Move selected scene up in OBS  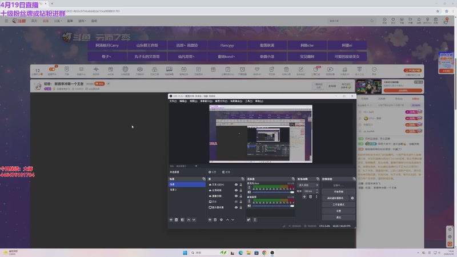tap(189, 220)
